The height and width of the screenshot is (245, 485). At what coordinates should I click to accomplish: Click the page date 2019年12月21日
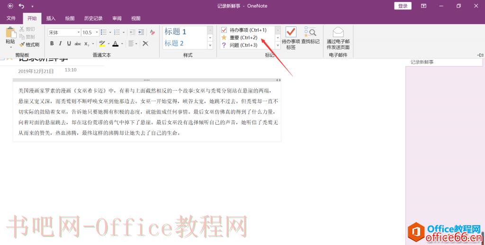pos(36,71)
